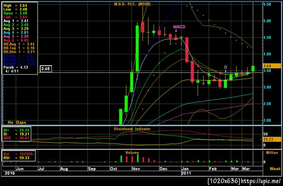Select the Vol = 152929 readout
The image size is (283, 186).
pos(19,154)
